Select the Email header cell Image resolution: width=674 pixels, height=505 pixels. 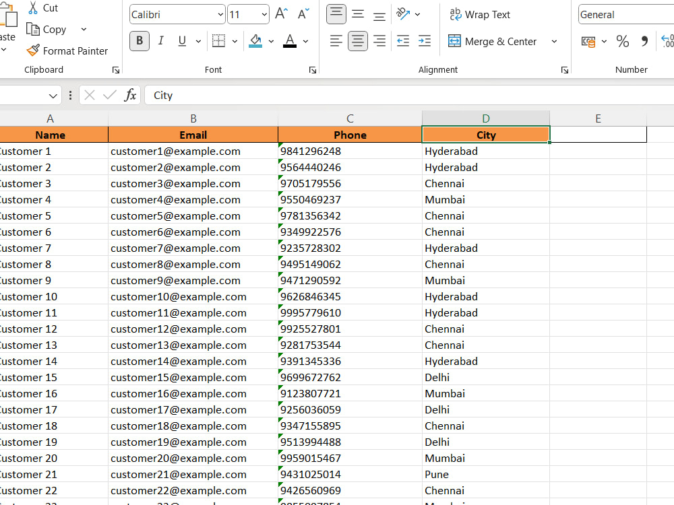[193, 135]
